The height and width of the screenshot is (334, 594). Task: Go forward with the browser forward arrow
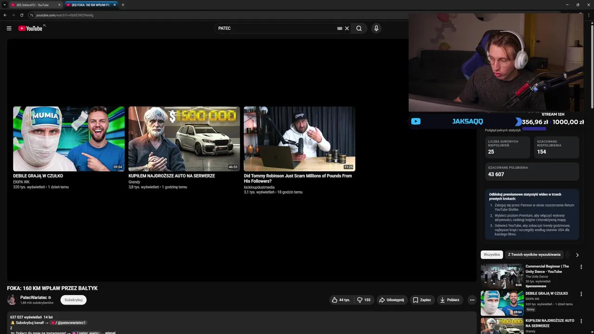[x=13, y=15]
